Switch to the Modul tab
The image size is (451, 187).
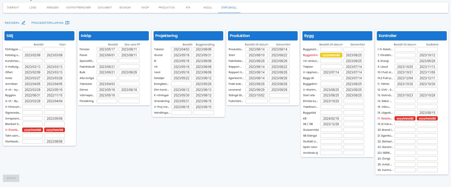(x=208, y=8)
